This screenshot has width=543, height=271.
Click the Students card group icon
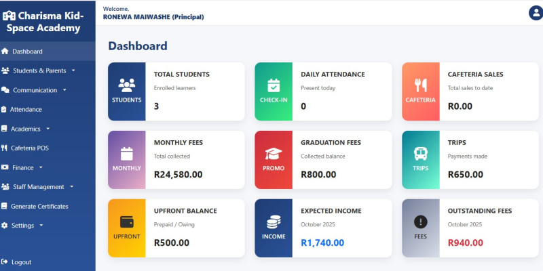(x=127, y=85)
